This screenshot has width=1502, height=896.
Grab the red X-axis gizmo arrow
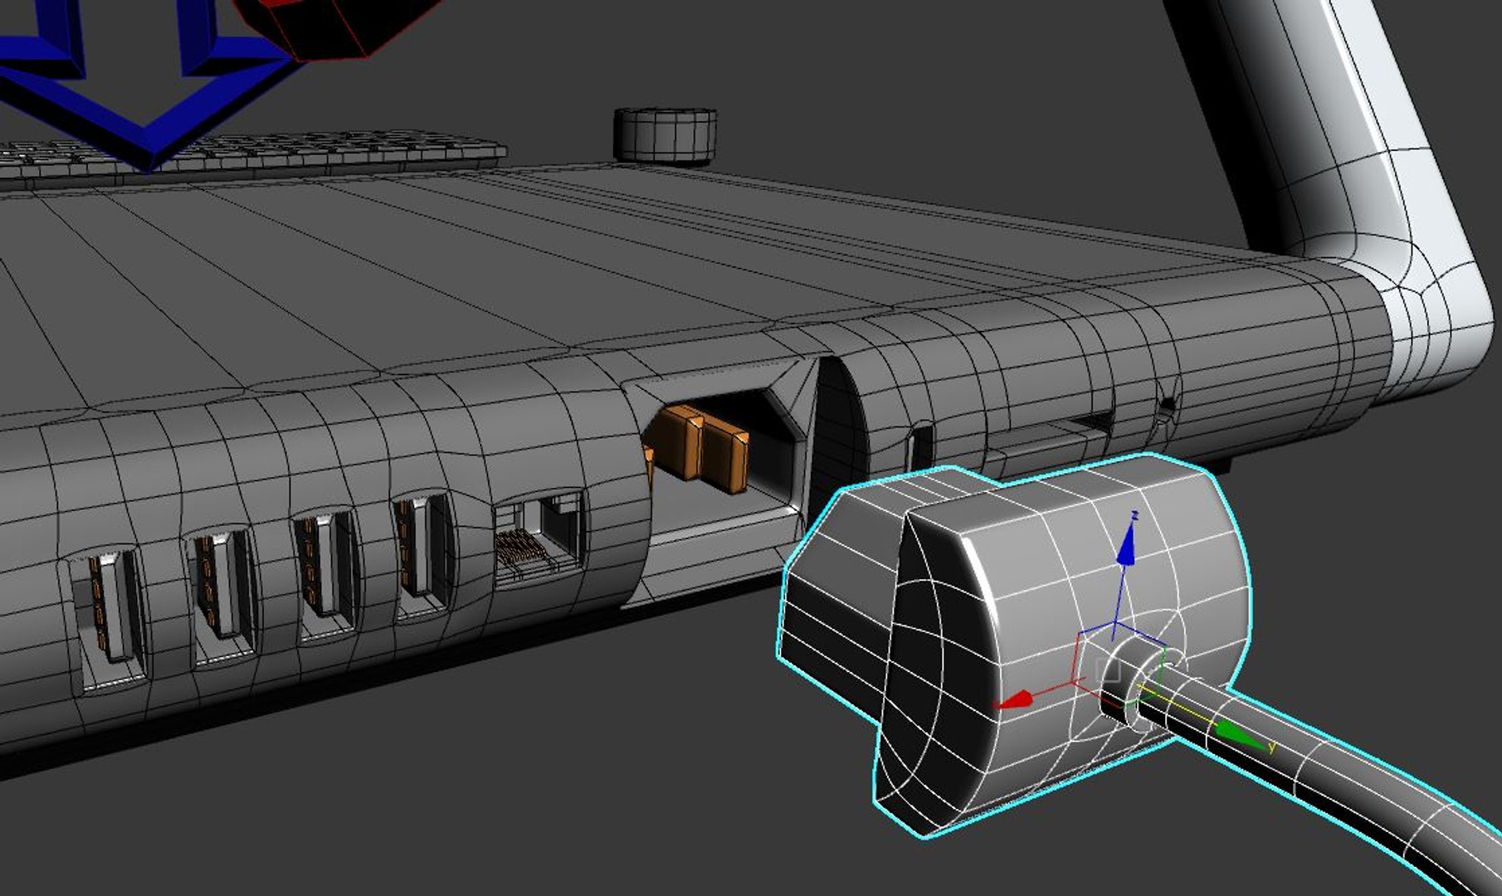pos(1014,699)
